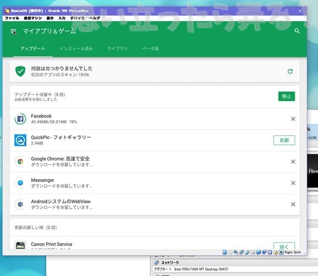Click the network icon in VirtualBox Manager
This screenshot has width=318, height=276.
point(157,263)
